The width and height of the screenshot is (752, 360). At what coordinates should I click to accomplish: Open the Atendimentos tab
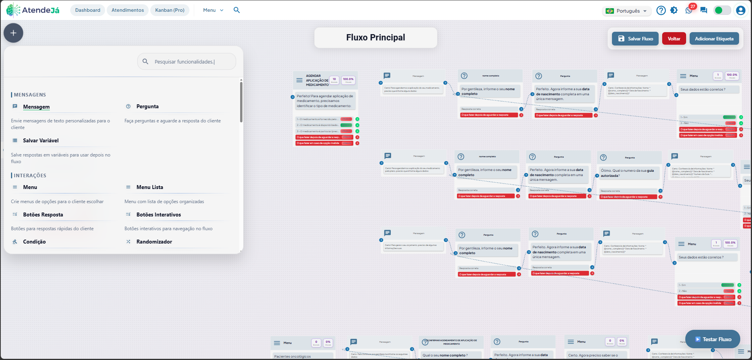(x=127, y=10)
